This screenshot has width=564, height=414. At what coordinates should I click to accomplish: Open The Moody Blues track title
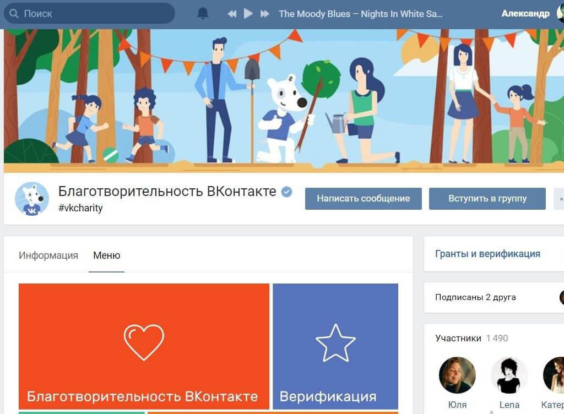click(x=360, y=14)
